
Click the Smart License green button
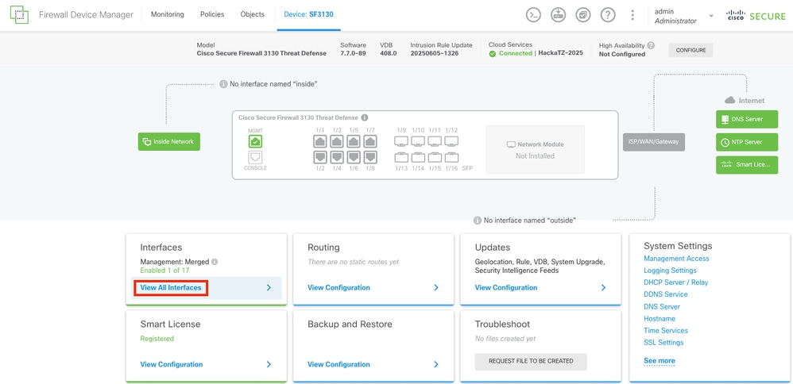[x=747, y=165]
